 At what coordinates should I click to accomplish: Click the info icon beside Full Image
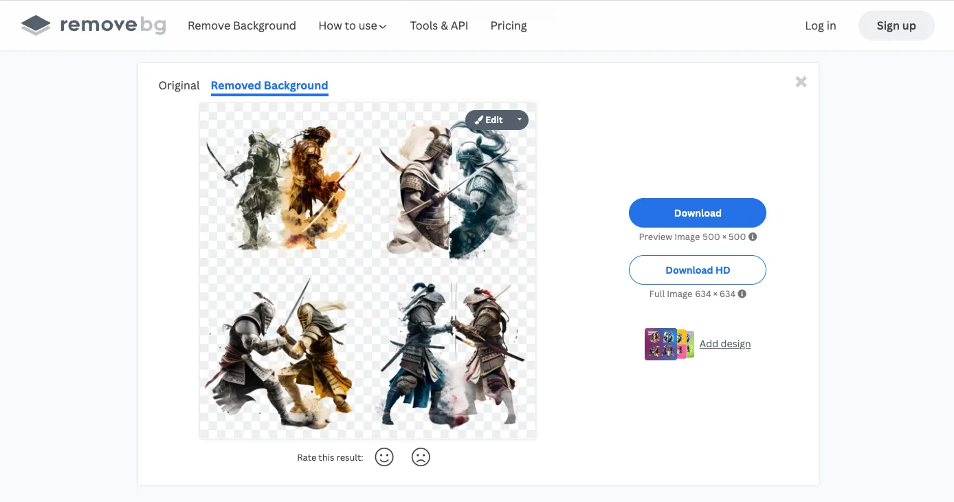click(742, 294)
